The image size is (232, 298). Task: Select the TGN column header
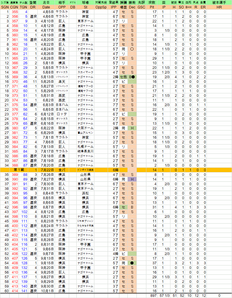tap(23, 7)
